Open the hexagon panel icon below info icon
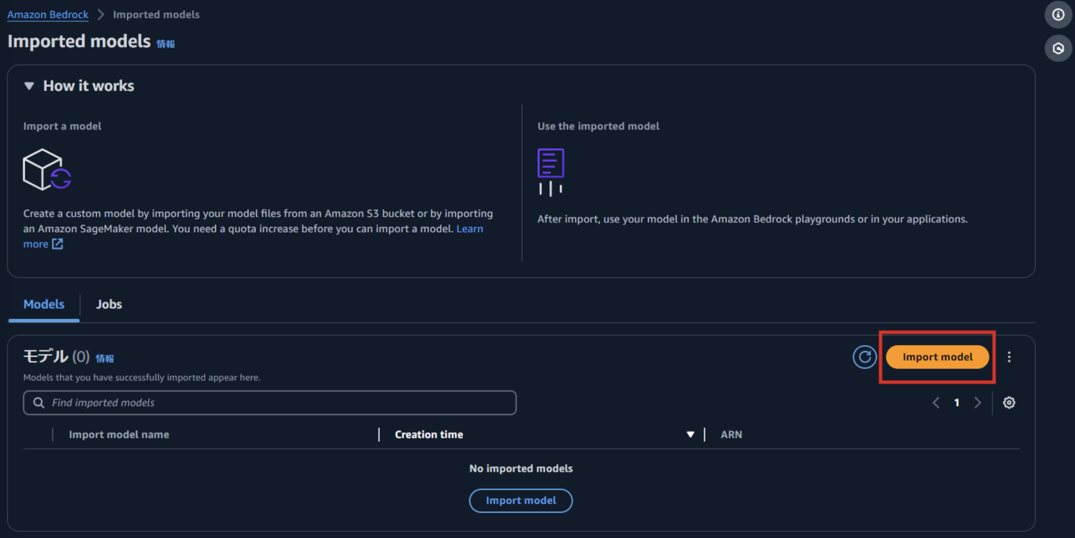1075x538 pixels. [x=1058, y=48]
